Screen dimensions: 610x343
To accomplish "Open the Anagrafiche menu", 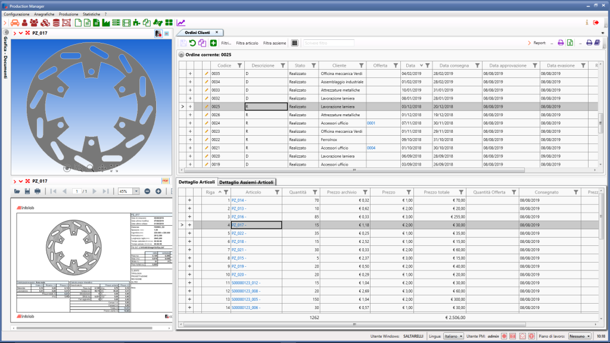I will click(44, 14).
